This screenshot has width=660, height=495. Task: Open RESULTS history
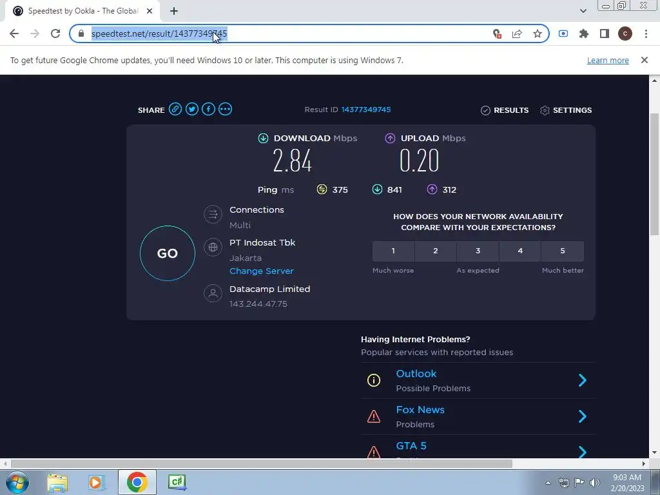click(505, 110)
